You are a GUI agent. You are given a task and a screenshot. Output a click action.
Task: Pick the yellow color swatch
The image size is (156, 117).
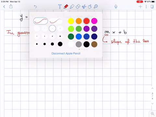tap(71, 21)
